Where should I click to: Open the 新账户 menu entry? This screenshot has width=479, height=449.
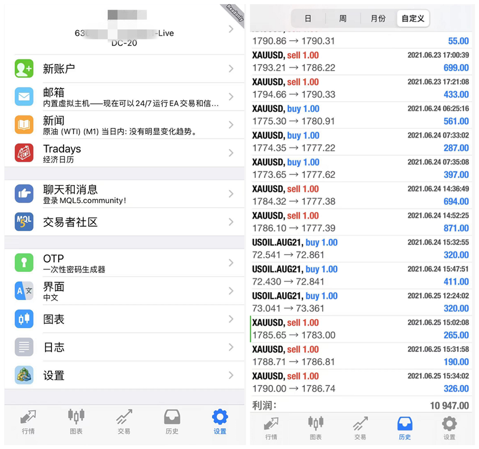(x=125, y=68)
